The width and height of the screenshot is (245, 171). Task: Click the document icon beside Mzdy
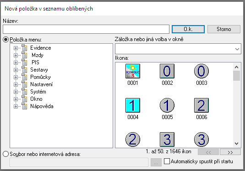tap(24, 55)
